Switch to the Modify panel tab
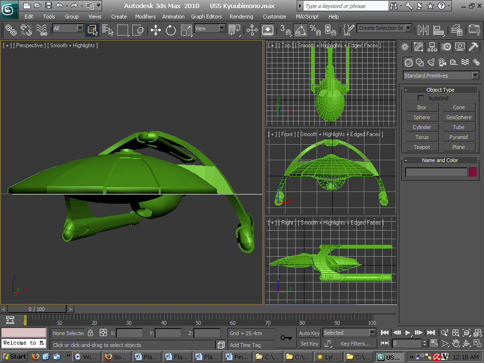This screenshot has width=484, height=363. pyautogui.click(x=418, y=47)
